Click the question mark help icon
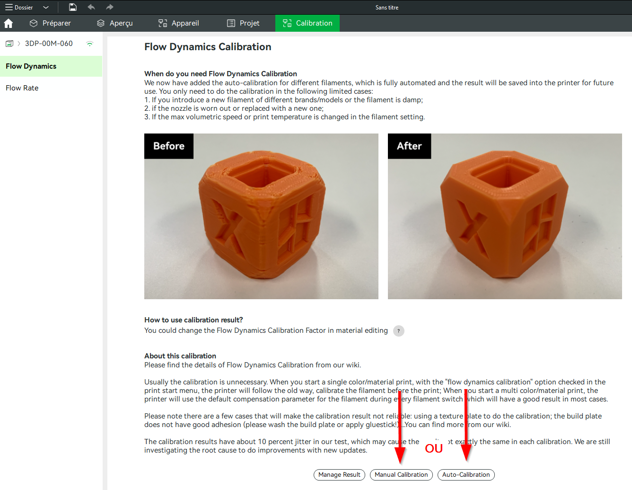 pos(399,331)
